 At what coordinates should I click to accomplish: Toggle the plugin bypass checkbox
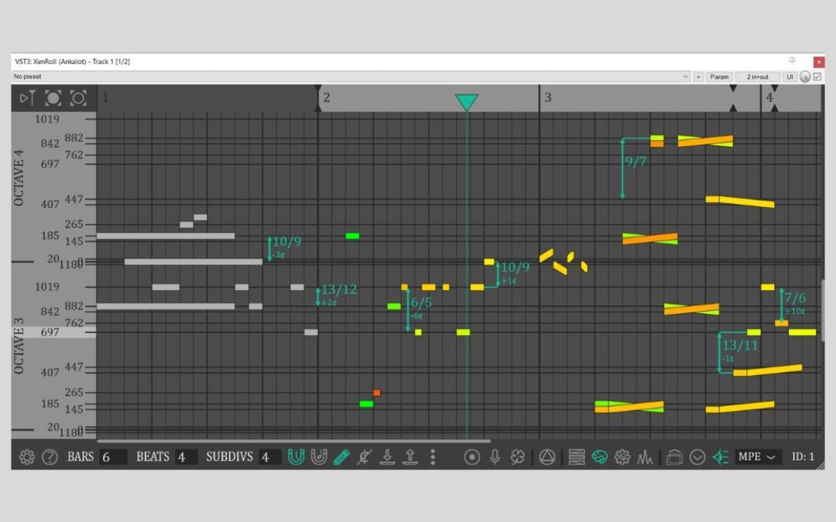[817, 77]
